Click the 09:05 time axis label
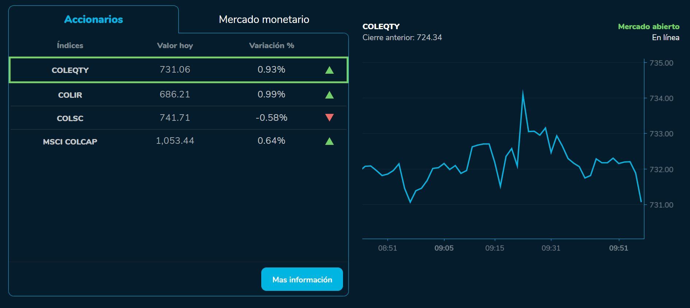The image size is (690, 308). (x=444, y=248)
